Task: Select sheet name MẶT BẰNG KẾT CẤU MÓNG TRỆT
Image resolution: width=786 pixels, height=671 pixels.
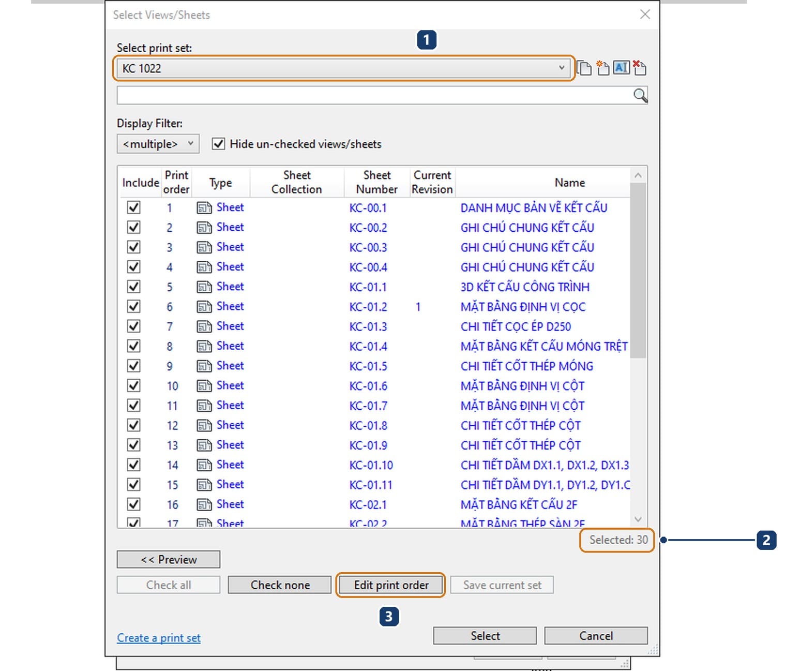Action: [544, 346]
